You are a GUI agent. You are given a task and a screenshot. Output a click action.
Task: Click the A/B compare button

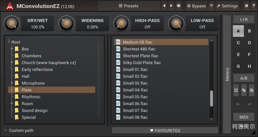pos(244,78)
